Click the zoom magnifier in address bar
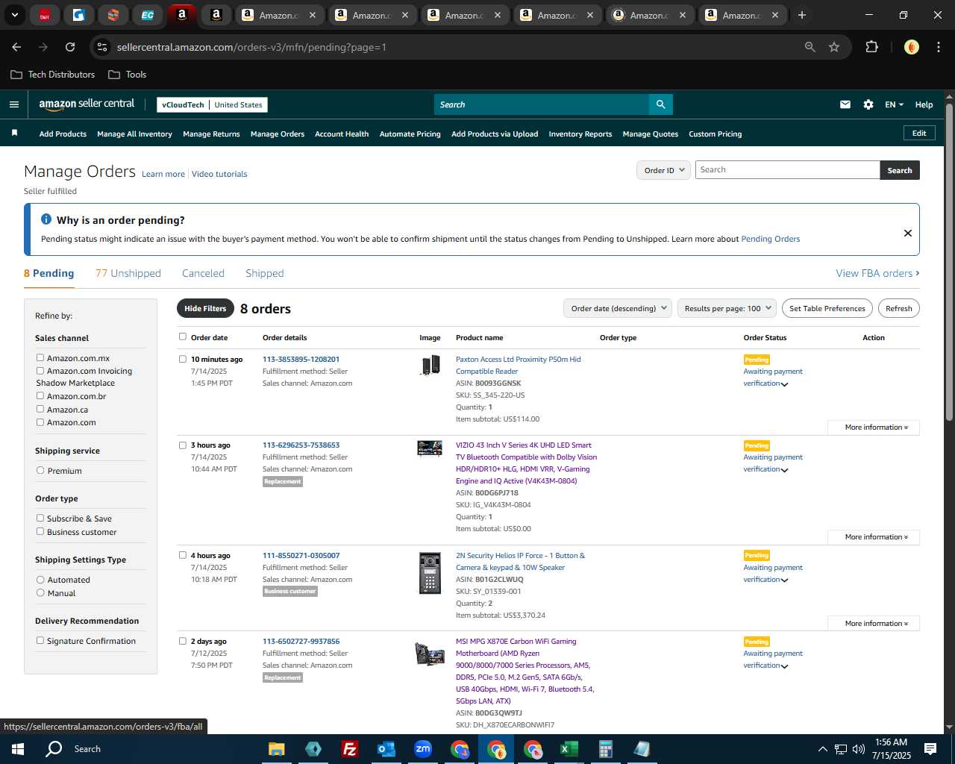 [x=810, y=47]
